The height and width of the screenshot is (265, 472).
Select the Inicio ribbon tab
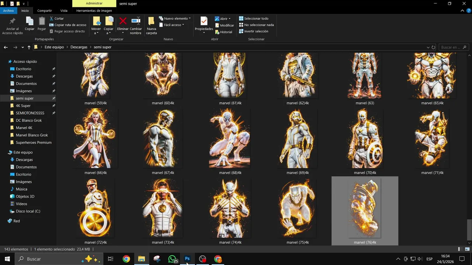(x=25, y=11)
